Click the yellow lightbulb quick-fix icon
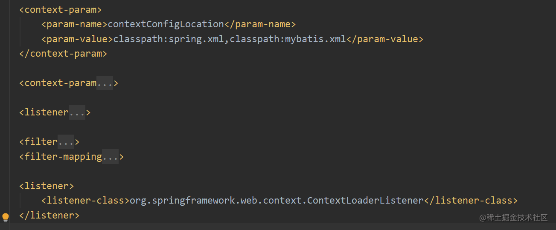Screen dimensions: 556x230 tap(6, 218)
